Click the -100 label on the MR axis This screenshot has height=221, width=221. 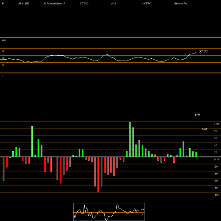point(217,195)
